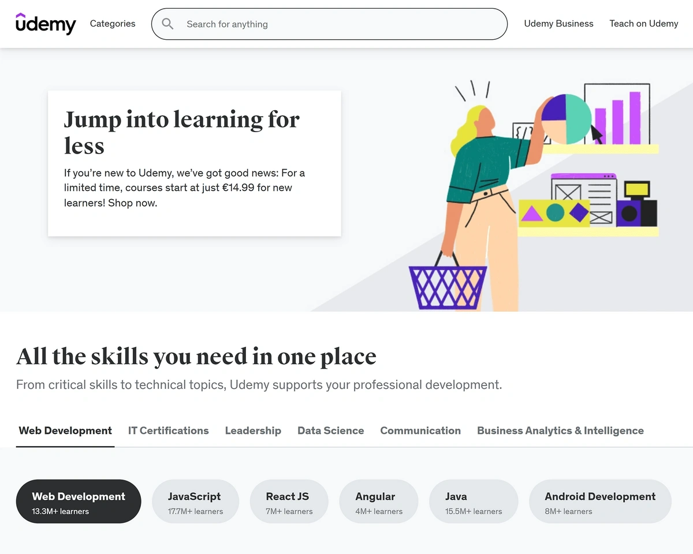Focus the Search for anything field
The image size is (693, 554).
click(329, 24)
